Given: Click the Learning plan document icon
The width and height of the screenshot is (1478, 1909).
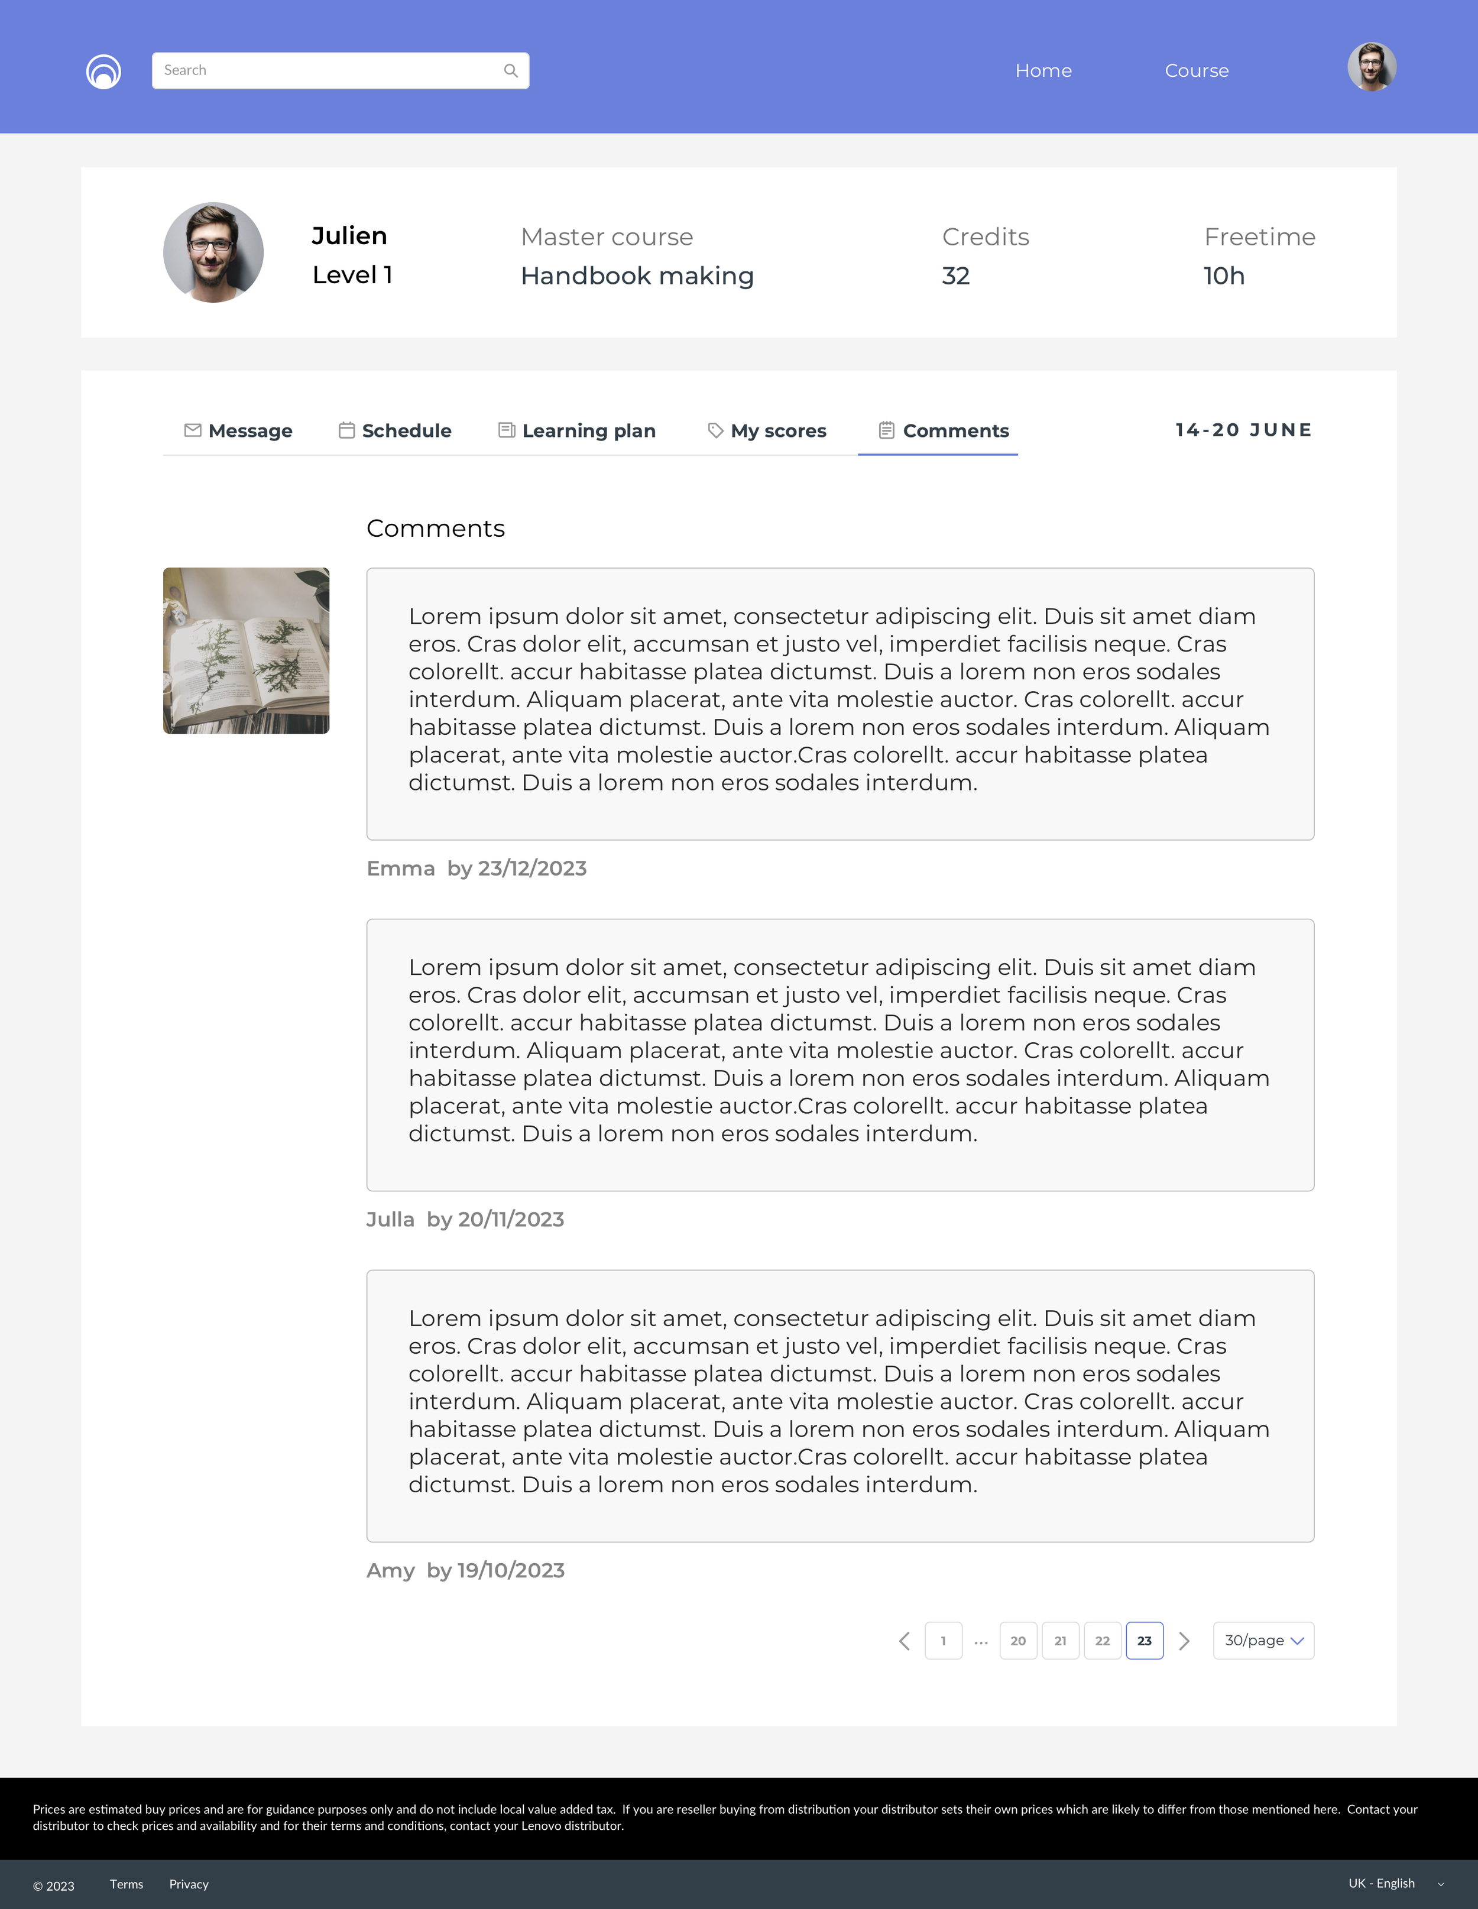Looking at the screenshot, I should pos(506,430).
